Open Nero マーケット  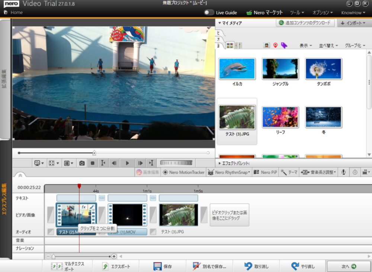264,13
